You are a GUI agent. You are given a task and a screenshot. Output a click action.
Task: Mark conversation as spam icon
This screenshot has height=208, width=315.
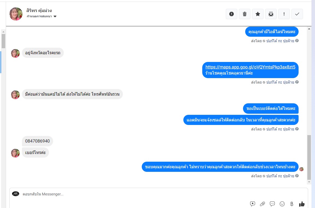click(232, 14)
